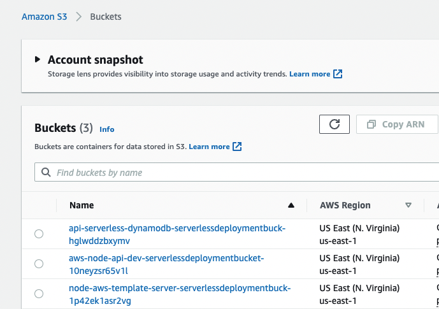This screenshot has height=309, width=439.
Task: Click the Name column header
Action: [82, 205]
